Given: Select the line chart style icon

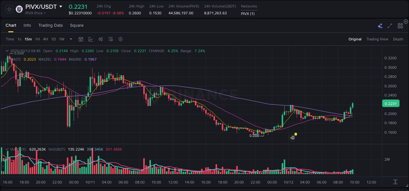Looking at the screenshot, I should pos(91,39).
